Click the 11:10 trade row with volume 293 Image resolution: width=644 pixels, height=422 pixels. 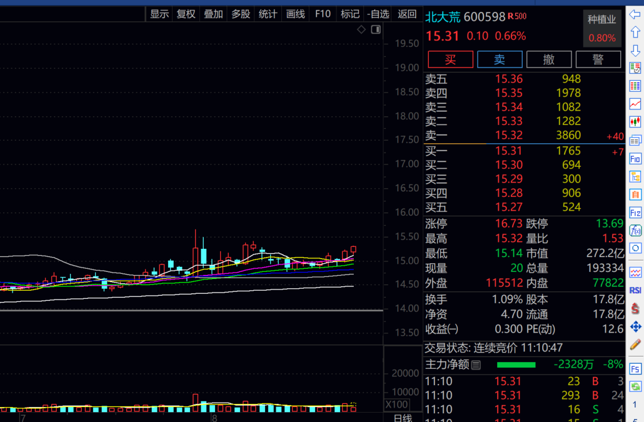click(524, 395)
